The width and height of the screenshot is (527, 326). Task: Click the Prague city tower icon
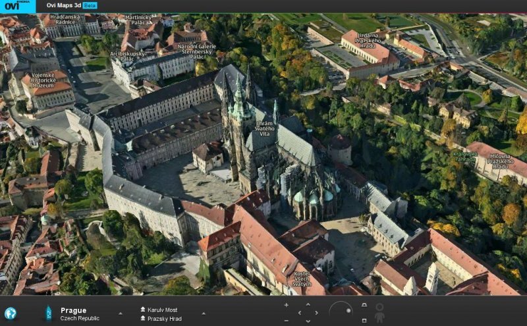click(48, 313)
